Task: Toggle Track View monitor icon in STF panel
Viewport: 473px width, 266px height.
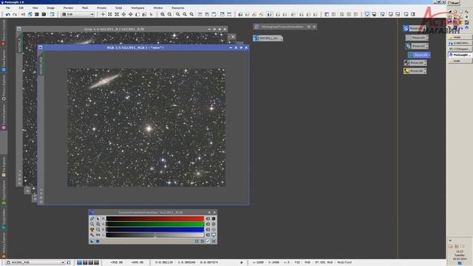Action: click(x=214, y=235)
